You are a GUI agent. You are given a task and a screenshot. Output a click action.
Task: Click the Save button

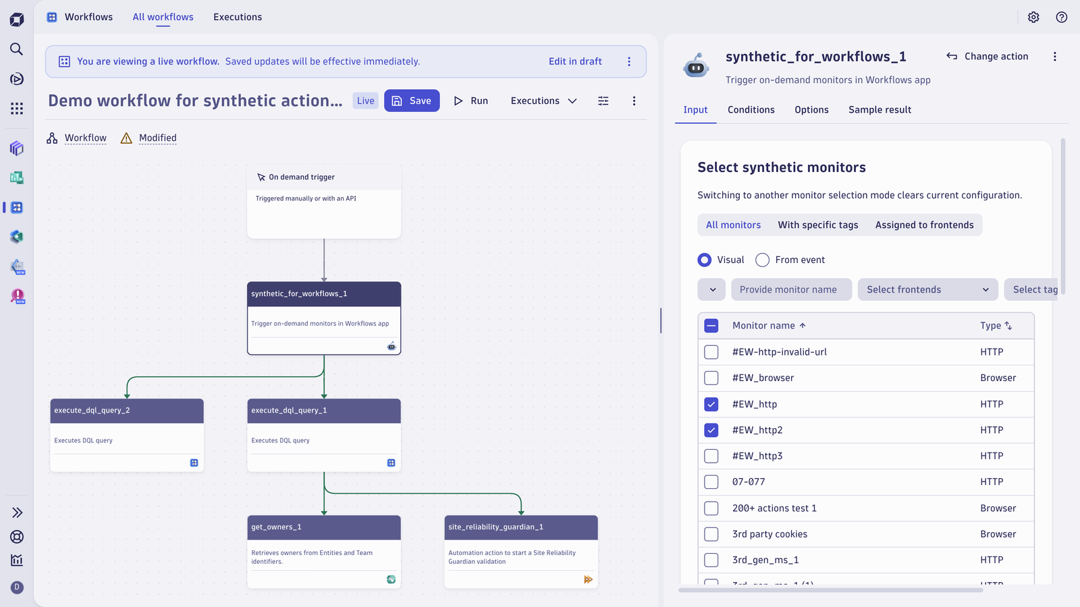click(x=412, y=100)
